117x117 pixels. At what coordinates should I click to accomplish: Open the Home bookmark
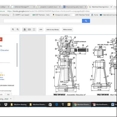tap(95, 15)
